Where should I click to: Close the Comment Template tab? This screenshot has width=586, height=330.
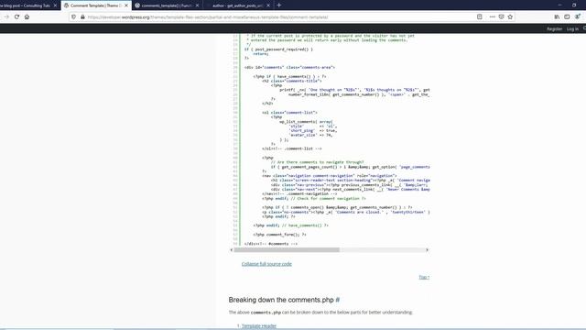[x=126, y=5]
